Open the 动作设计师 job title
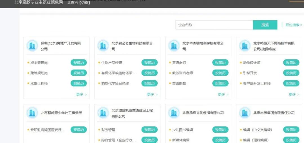Screen dimensions: 304x143 pos(252,63)
